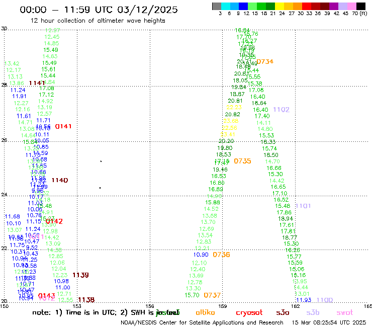
Task: Click the date title '03/12/2025'
Action: pos(147,10)
